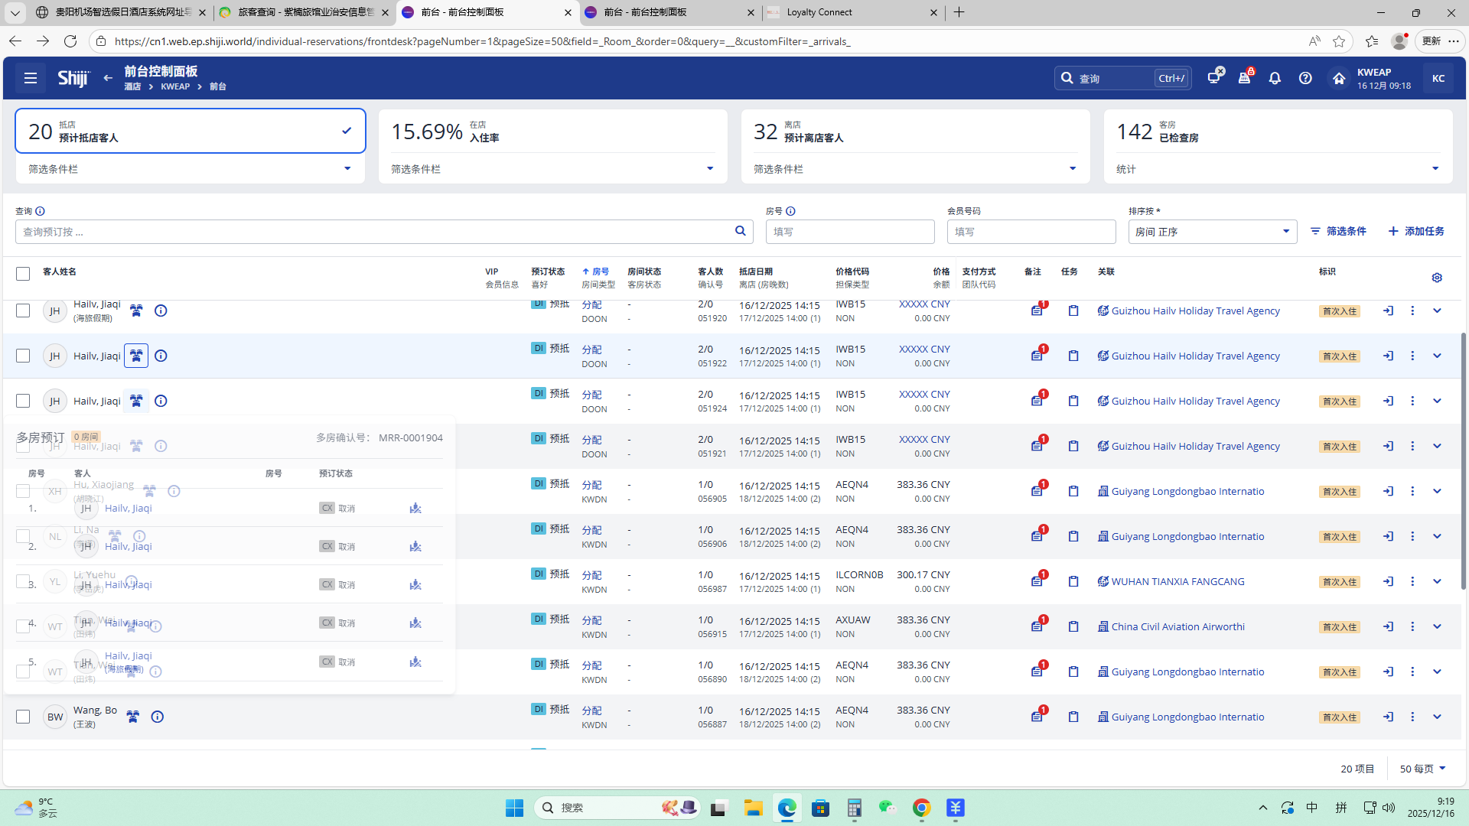1469x826 pixels.
Task: Open the hamburger navigation menu
Action: click(x=31, y=78)
